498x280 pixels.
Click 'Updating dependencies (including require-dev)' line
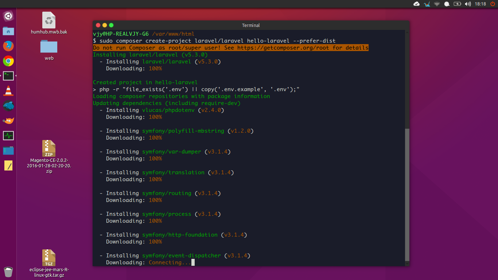coord(167,103)
